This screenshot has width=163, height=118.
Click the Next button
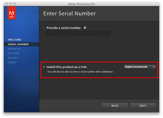(143, 106)
